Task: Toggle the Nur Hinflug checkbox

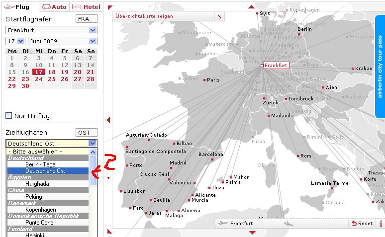Action: coord(8,116)
